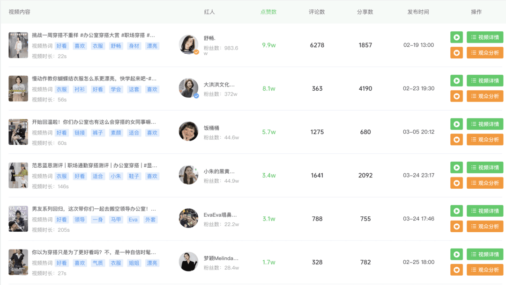Click the 发布时间 column header
Image resolution: width=506 pixels, height=285 pixels.
click(418, 12)
